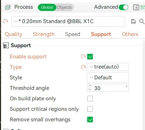This screenshot has width=145, height=130.
Task: Enable Support critical regions only
Action: click(x=90, y=109)
